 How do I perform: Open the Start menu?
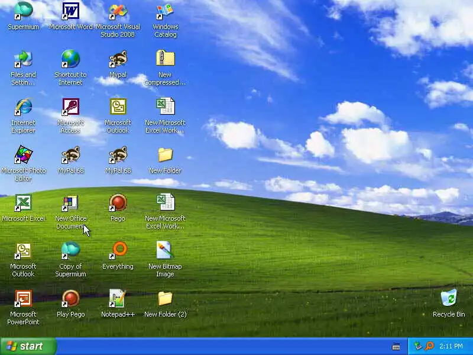click(x=28, y=346)
